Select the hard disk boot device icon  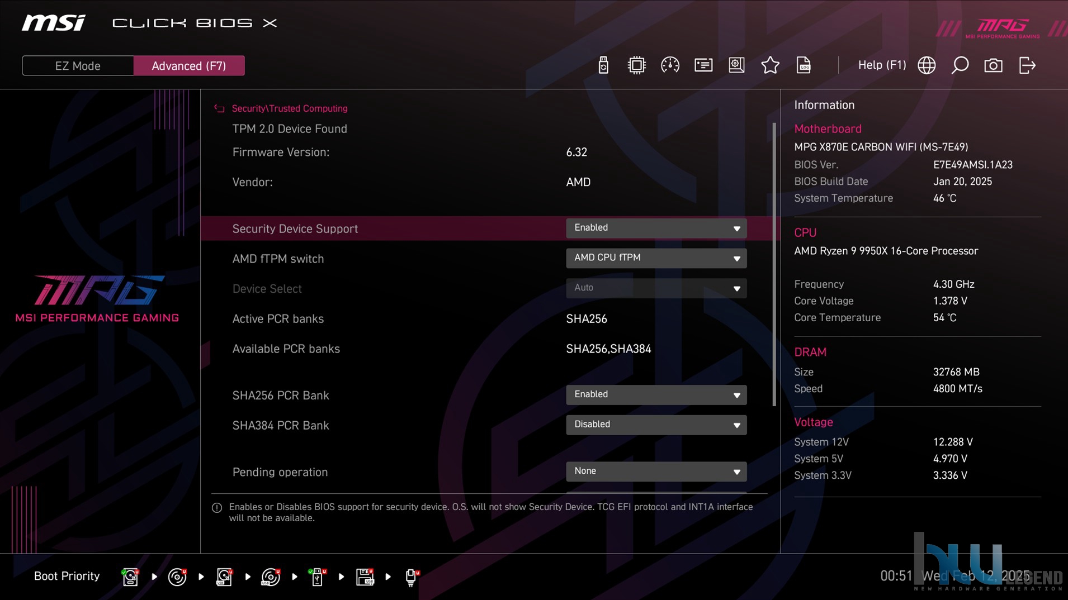coord(130,577)
